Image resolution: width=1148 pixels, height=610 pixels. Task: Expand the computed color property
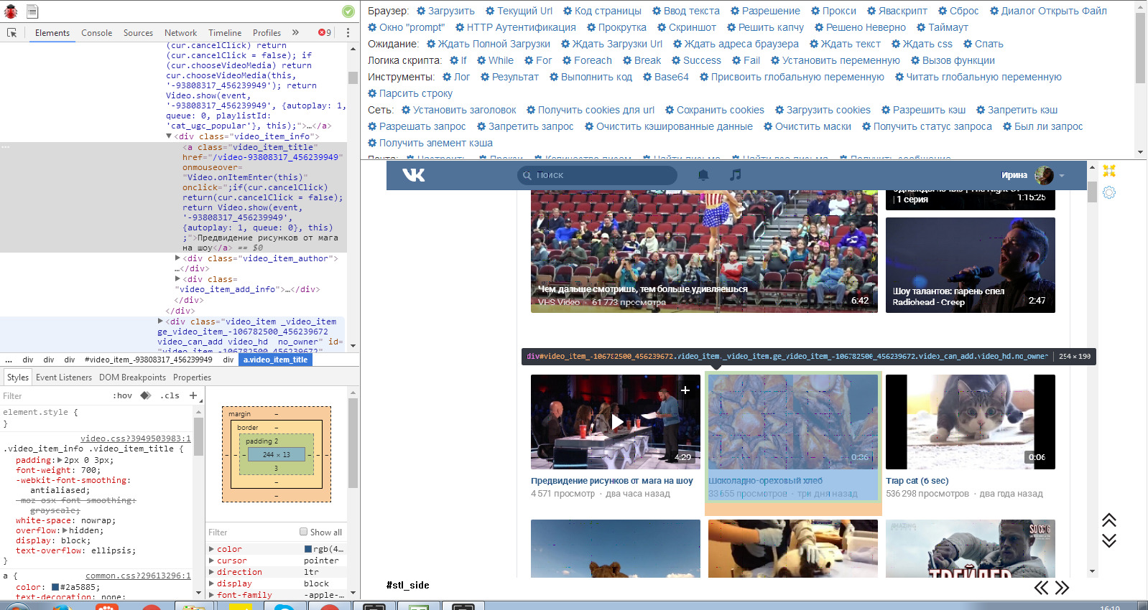(x=212, y=549)
